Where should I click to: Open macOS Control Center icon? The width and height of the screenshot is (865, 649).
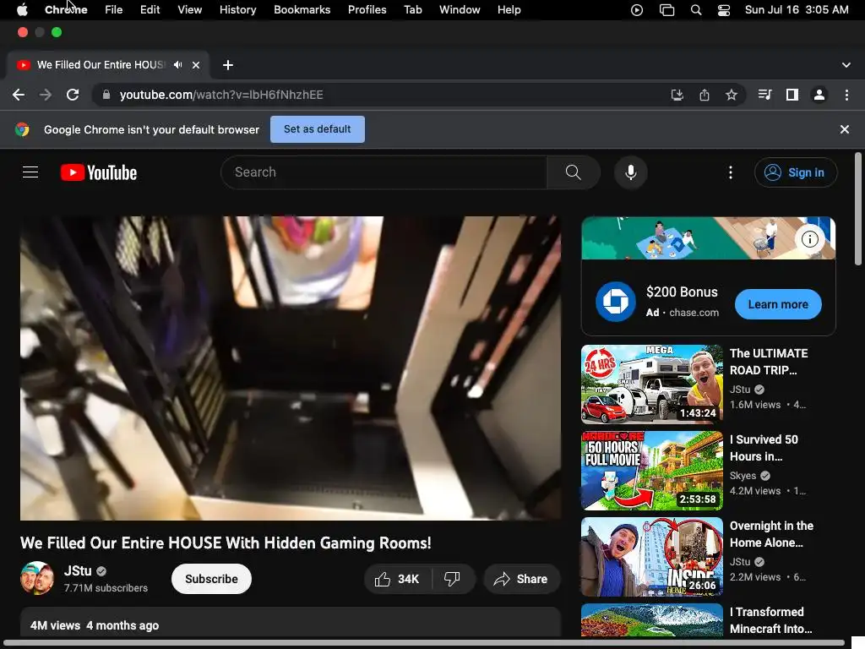point(724,10)
